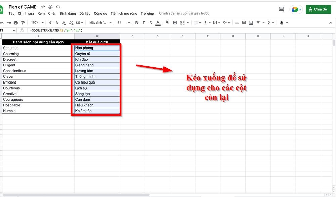Click the green Chia Sẻ button
The height and width of the screenshot is (197, 336).
[x=318, y=9]
